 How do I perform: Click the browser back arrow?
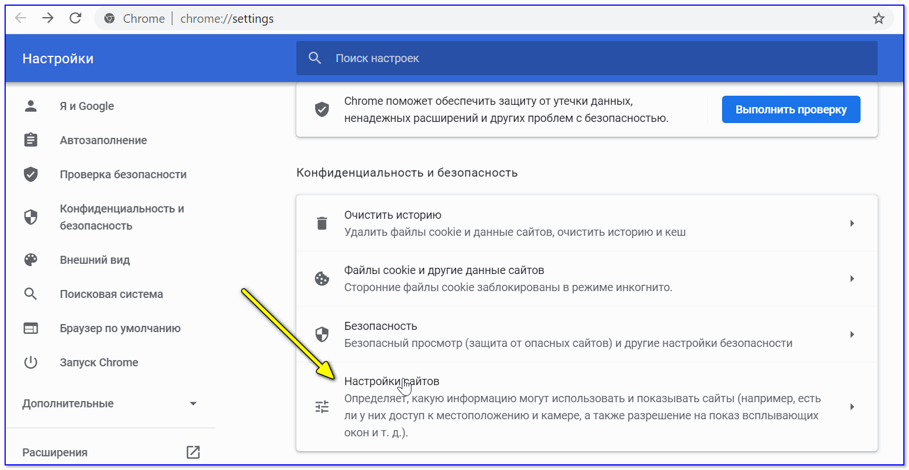[21, 18]
